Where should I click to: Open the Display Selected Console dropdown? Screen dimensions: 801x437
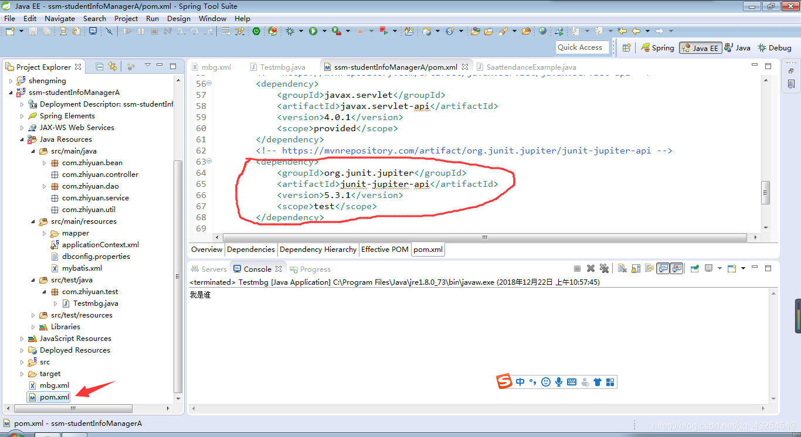(x=719, y=268)
